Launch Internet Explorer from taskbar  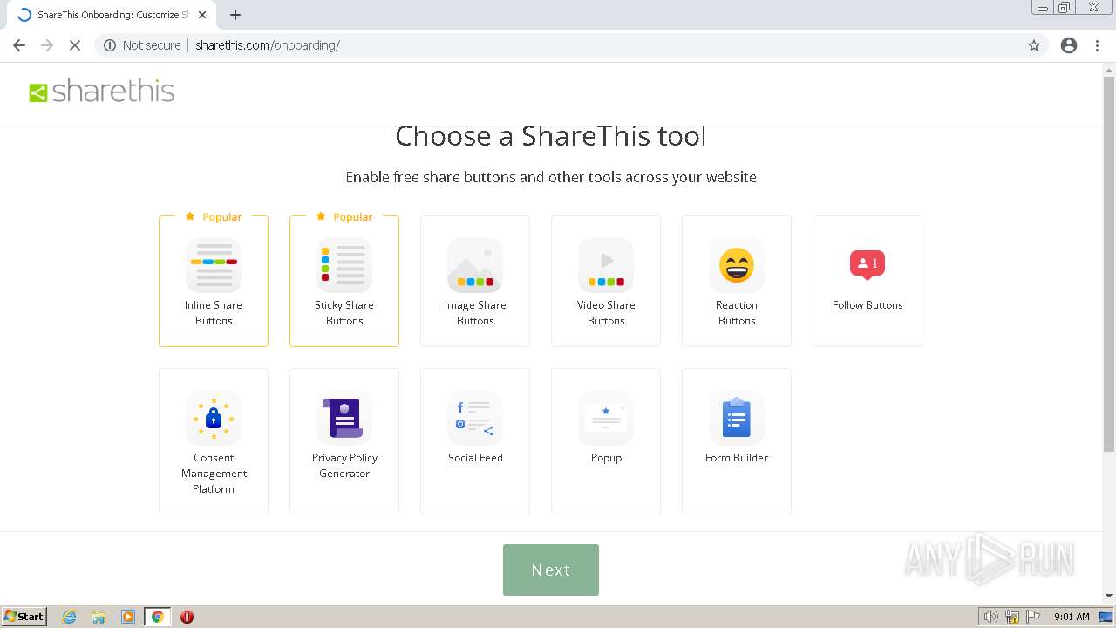[70, 617]
